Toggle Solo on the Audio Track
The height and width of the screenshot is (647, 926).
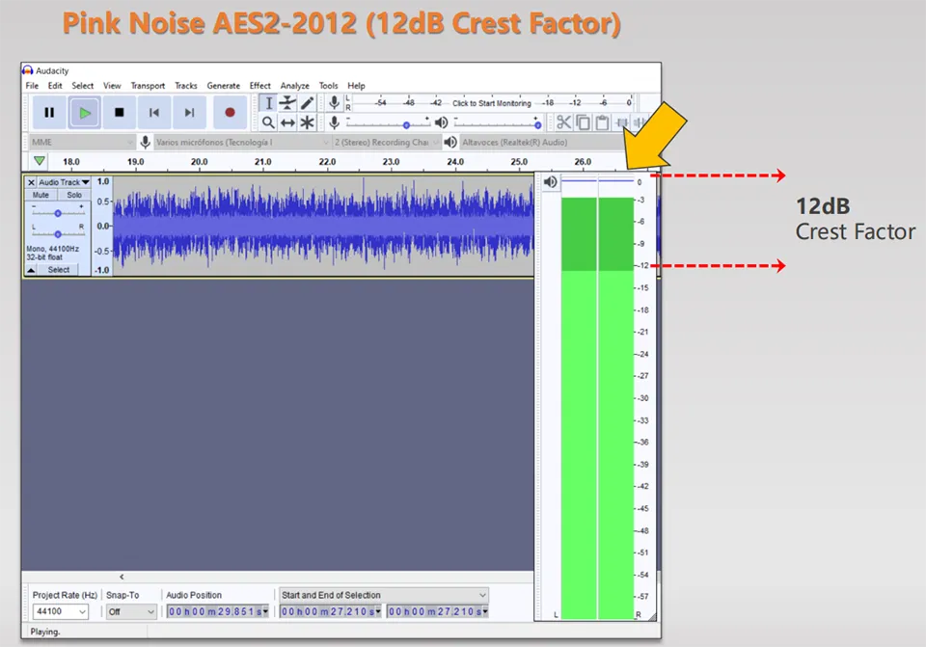click(x=74, y=195)
